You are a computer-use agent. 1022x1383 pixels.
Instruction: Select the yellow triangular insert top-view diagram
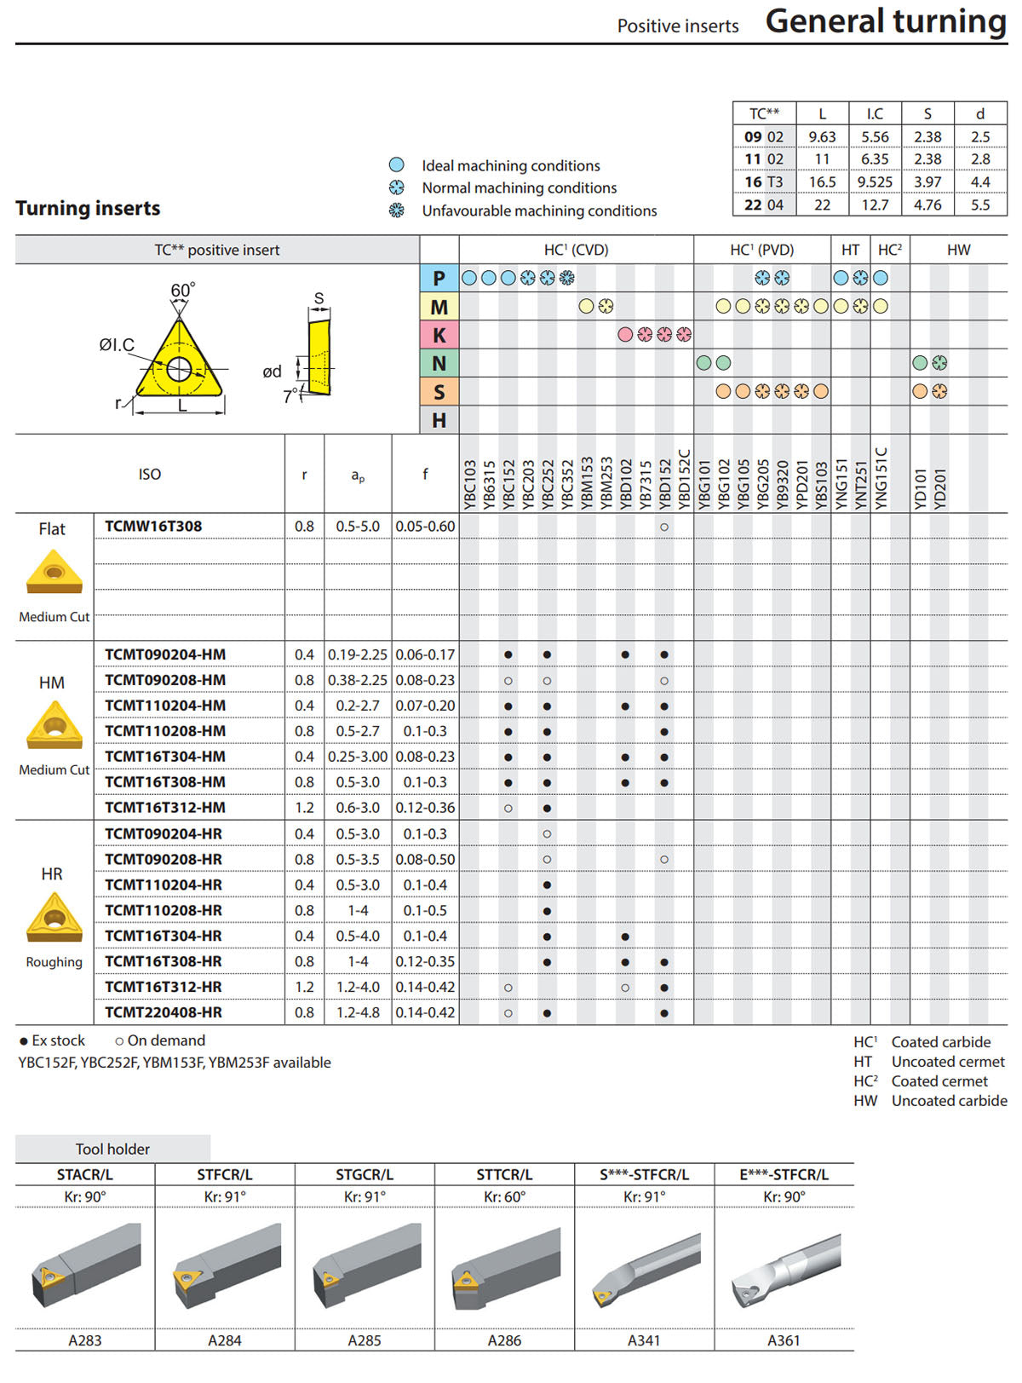179,359
